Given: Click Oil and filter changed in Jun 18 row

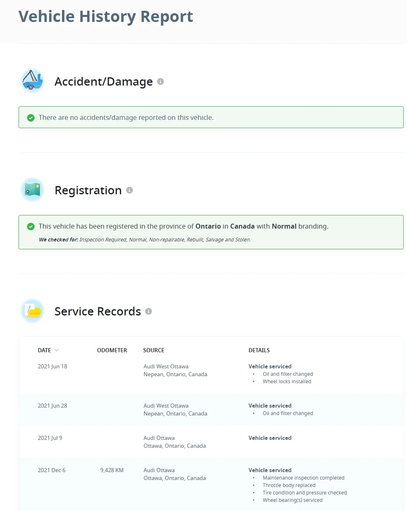Looking at the screenshot, I should click(288, 374).
